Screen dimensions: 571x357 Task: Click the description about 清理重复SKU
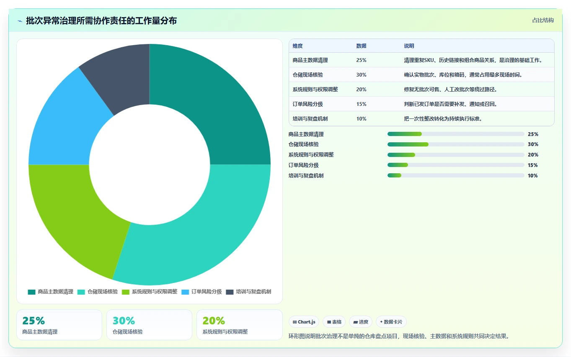(473, 60)
